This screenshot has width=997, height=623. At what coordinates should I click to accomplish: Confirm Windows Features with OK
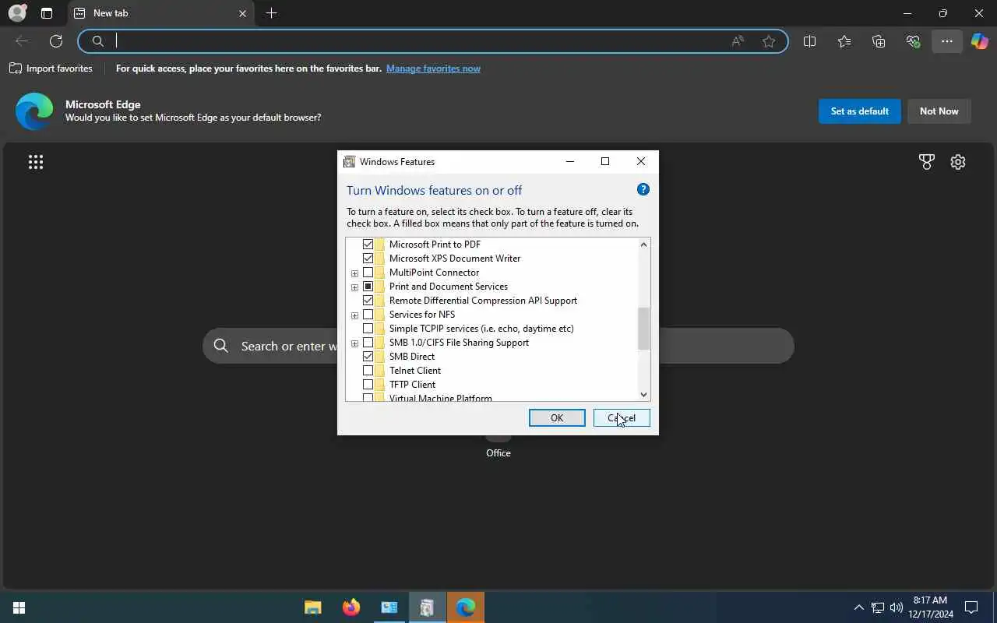(x=557, y=418)
